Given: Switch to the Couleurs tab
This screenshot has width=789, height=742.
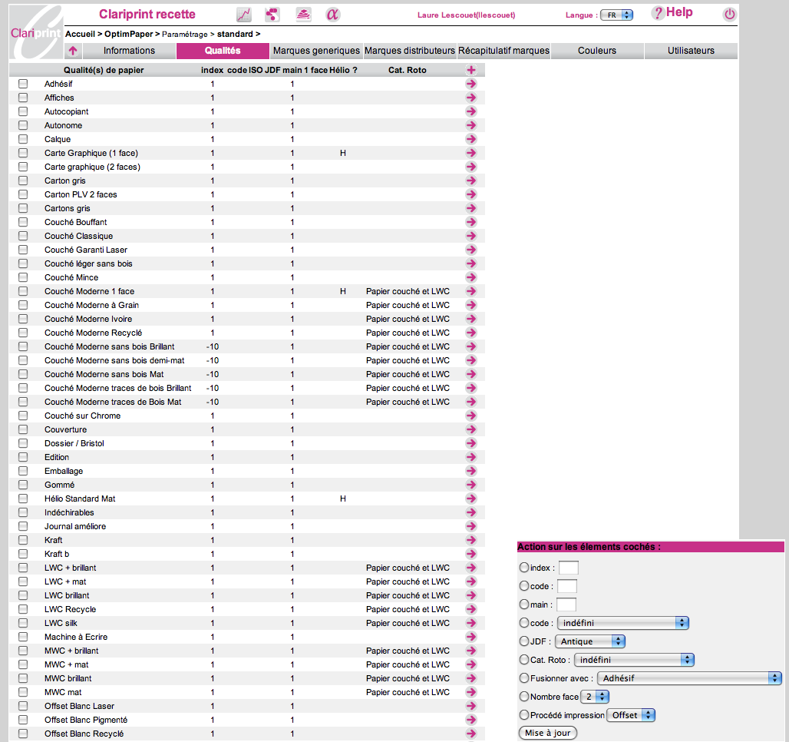Looking at the screenshot, I should tap(597, 51).
